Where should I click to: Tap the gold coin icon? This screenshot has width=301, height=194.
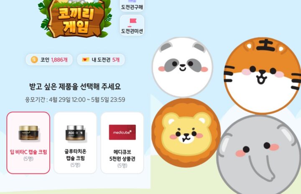click(x=34, y=60)
